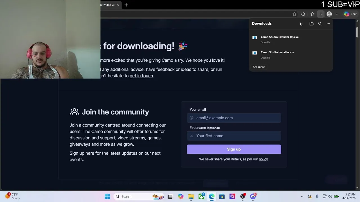Open Discord from the taskbar
This screenshot has height=202, width=360.
click(253, 196)
